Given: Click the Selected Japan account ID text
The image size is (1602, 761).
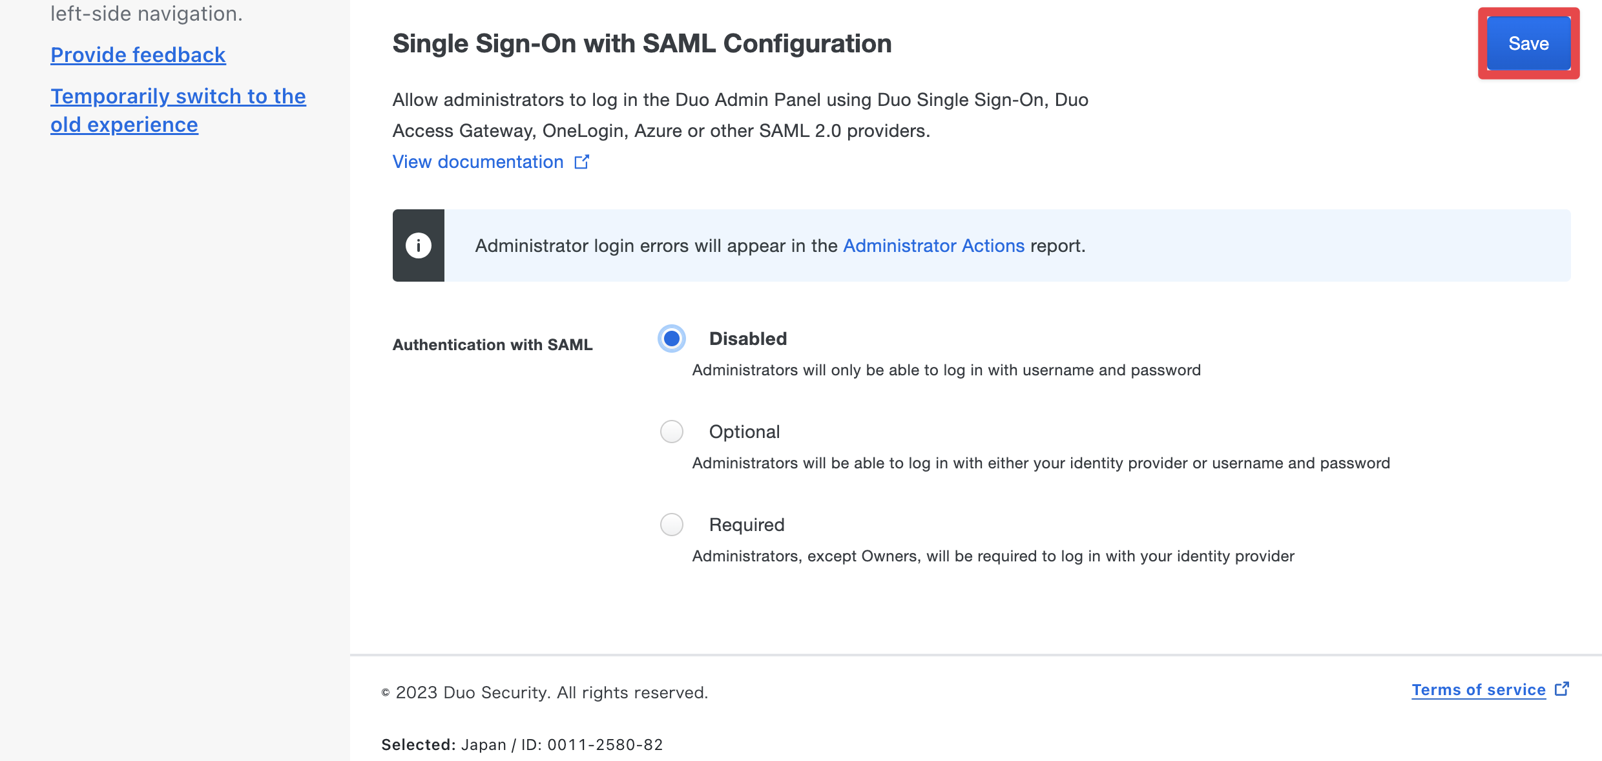Looking at the screenshot, I should click(522, 745).
